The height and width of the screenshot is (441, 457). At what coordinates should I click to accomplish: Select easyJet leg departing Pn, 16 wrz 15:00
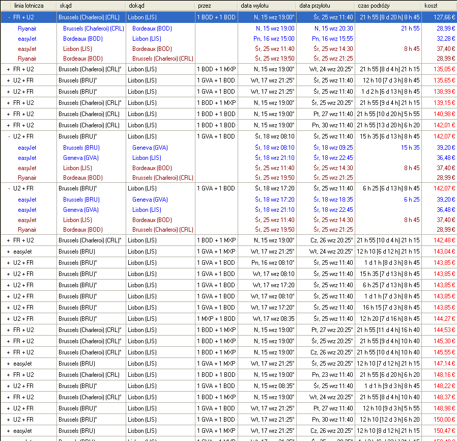point(228,39)
